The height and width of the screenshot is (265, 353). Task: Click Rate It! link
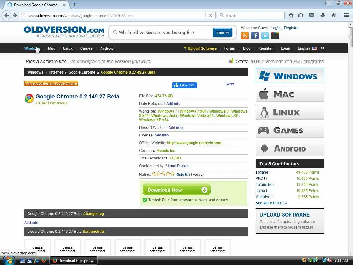[182, 175]
